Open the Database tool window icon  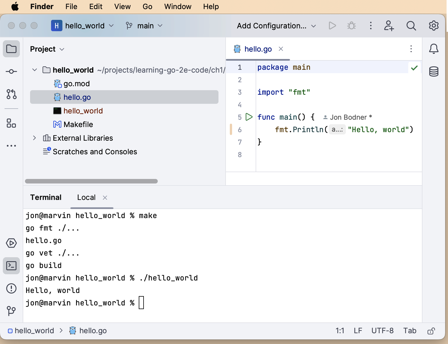[434, 71]
